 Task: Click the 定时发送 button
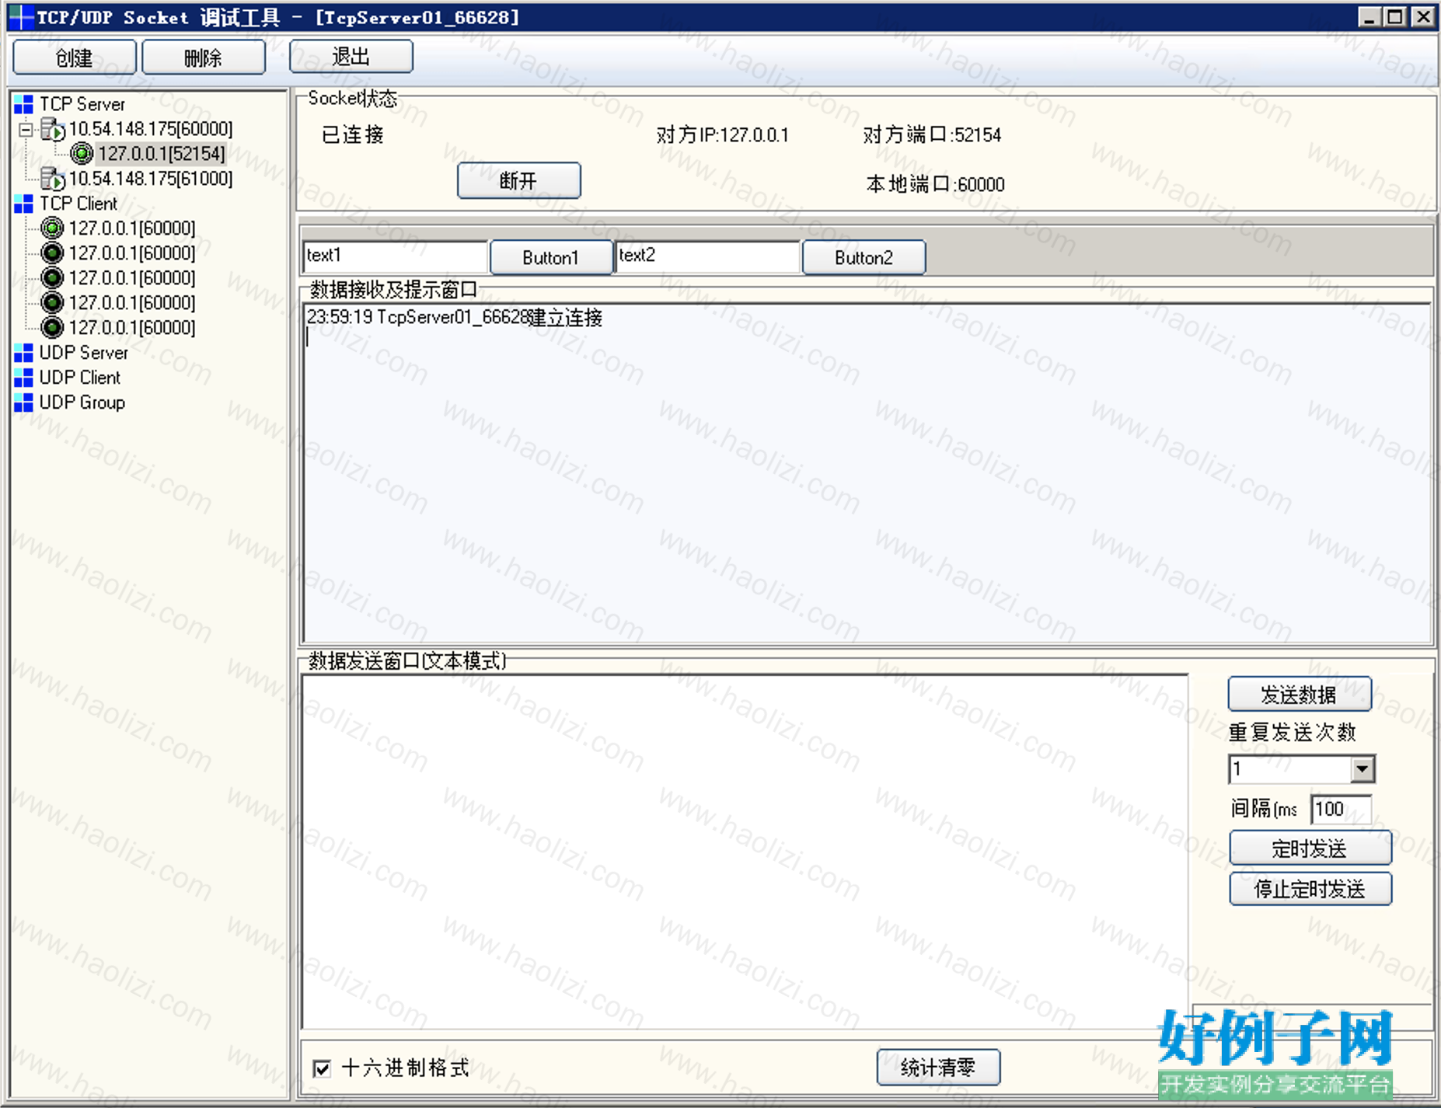[x=1310, y=848]
